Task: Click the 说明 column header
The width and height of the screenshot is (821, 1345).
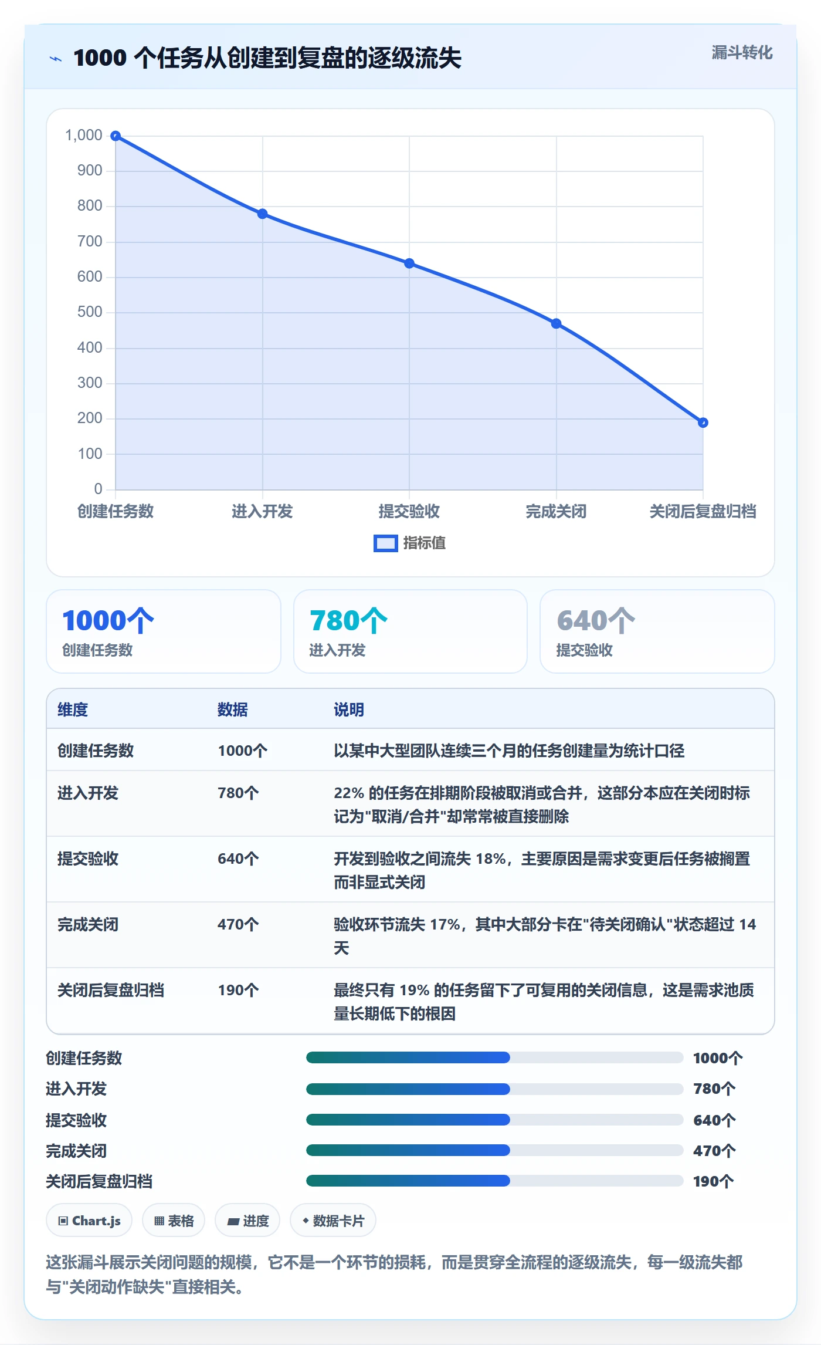Action: pos(349,709)
